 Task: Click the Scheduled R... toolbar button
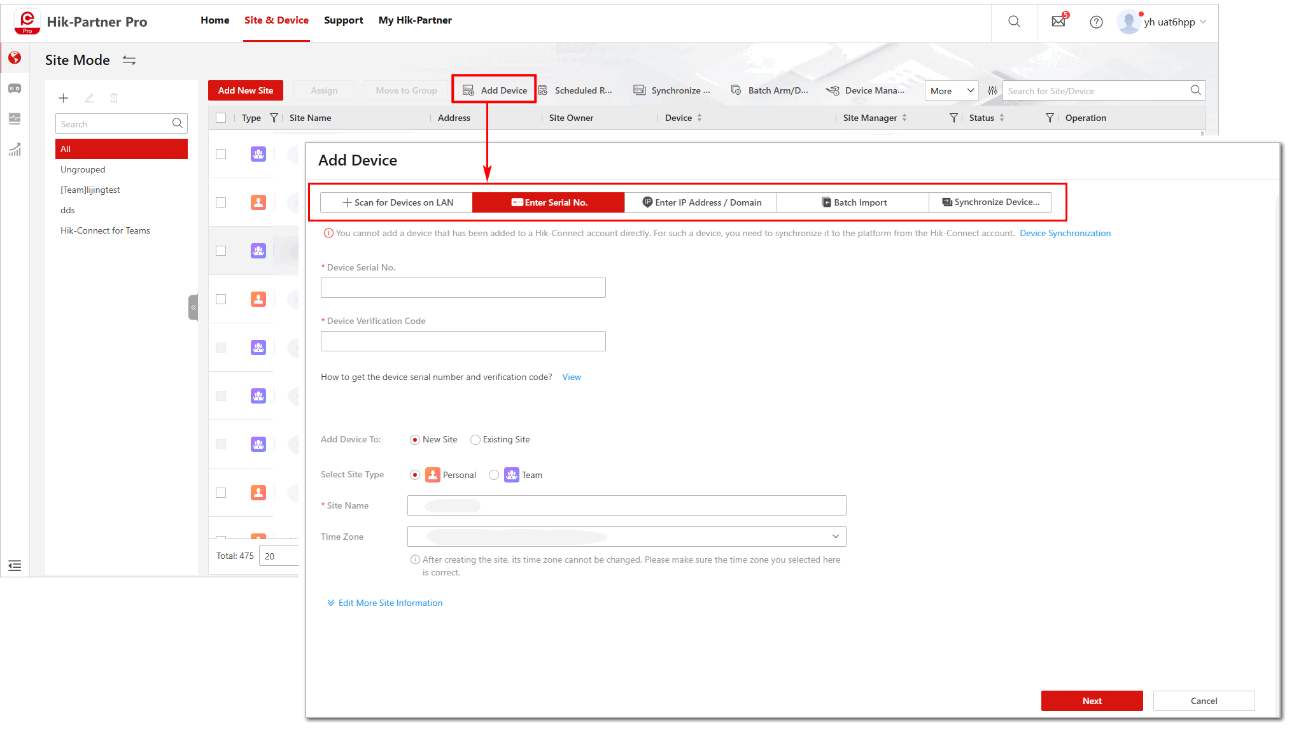click(575, 90)
